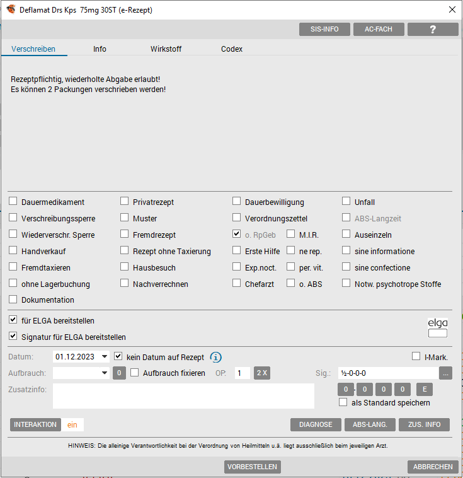Toggle M.I.R. checkbox
The width and height of the screenshot is (463, 478).
pyautogui.click(x=290, y=234)
